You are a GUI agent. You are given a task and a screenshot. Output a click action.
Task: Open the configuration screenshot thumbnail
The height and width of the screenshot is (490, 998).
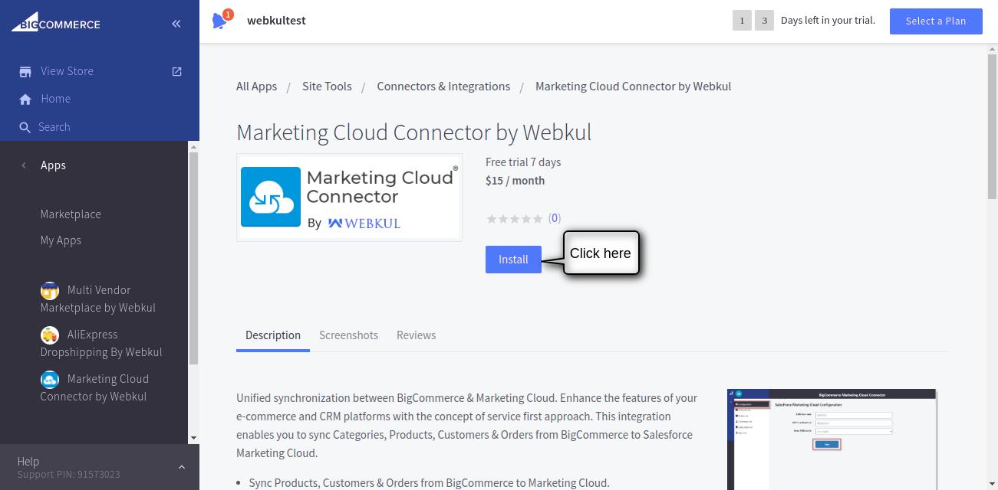[x=832, y=439]
